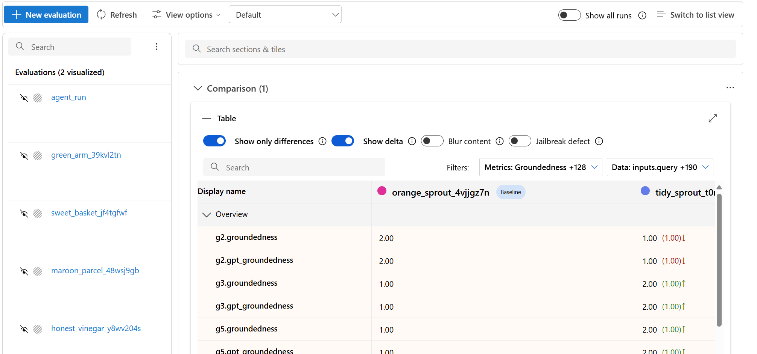The height and width of the screenshot is (354, 757).
Task: Click the New evaluation button
Action: click(x=46, y=15)
